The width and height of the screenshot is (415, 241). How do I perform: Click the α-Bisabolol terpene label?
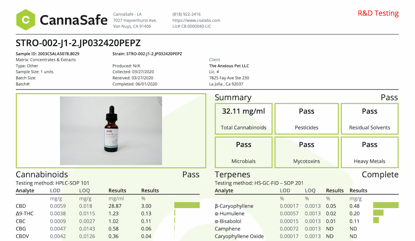pyautogui.click(x=228, y=221)
